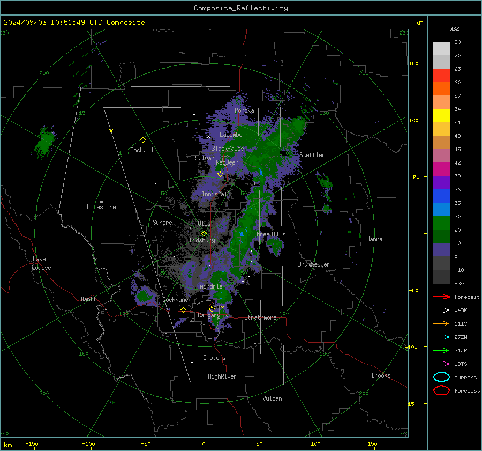
Task: Click the orange 111V arrow legend icon
Action: click(441, 323)
